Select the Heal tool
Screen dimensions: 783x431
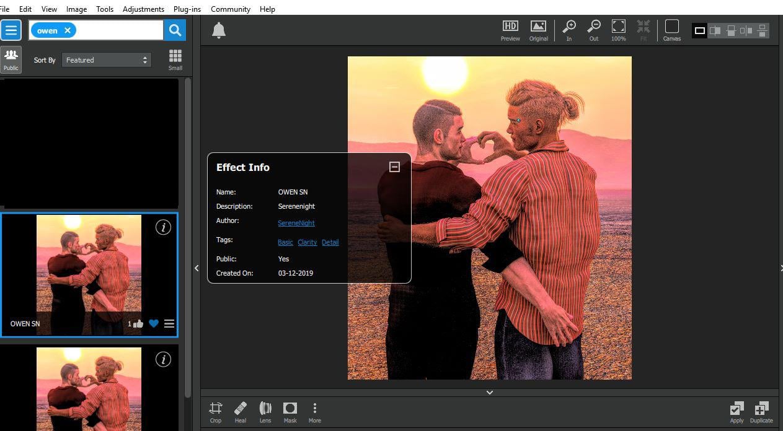(241, 412)
